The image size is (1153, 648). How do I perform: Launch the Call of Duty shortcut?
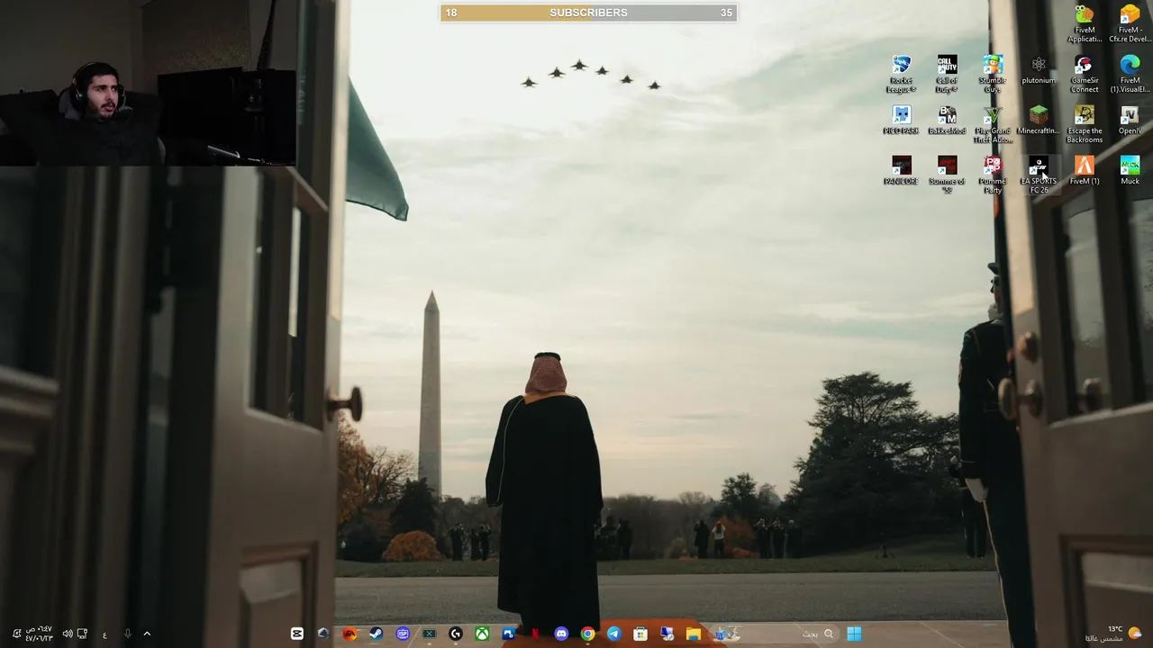[947, 74]
